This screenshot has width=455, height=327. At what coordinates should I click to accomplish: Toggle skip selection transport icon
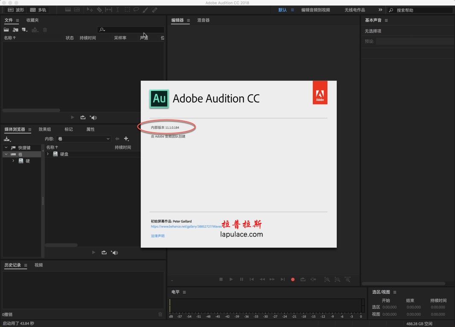click(313, 279)
